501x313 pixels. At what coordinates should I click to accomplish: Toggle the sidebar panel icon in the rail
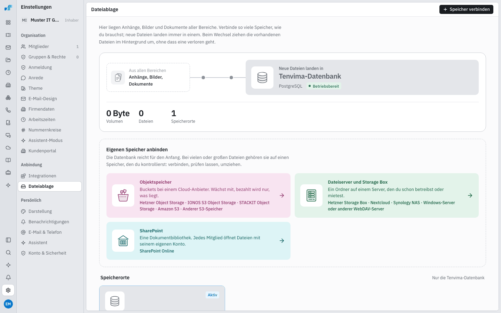coord(8,240)
